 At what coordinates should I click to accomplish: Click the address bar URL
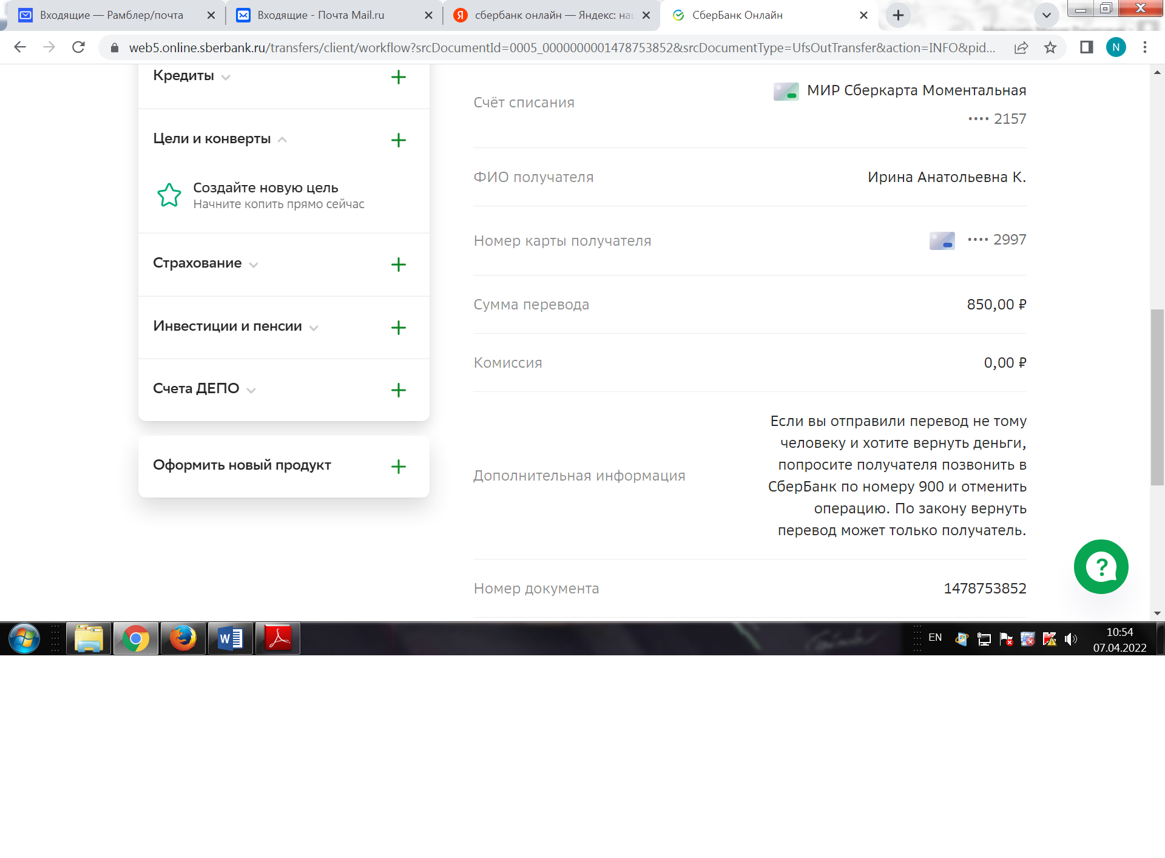pos(562,47)
